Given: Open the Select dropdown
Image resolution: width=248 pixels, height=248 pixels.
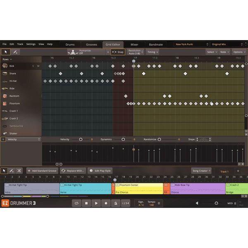Looking at the screenshot, I should pos(212,52).
